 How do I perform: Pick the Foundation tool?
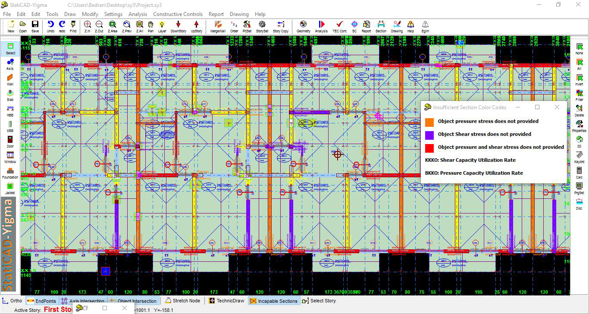[x=10, y=173]
